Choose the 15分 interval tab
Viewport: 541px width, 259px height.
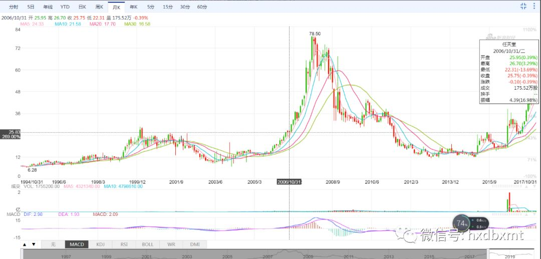point(168,7)
